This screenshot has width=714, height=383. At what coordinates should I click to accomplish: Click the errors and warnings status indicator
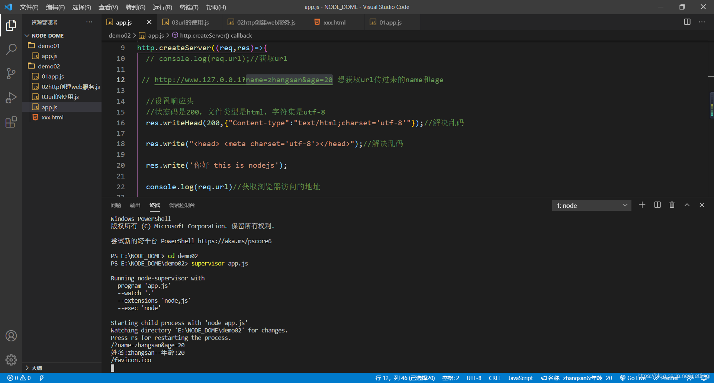19,378
